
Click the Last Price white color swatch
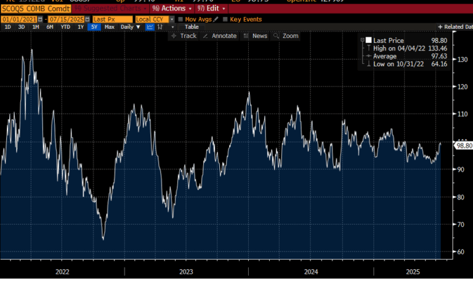coord(369,40)
